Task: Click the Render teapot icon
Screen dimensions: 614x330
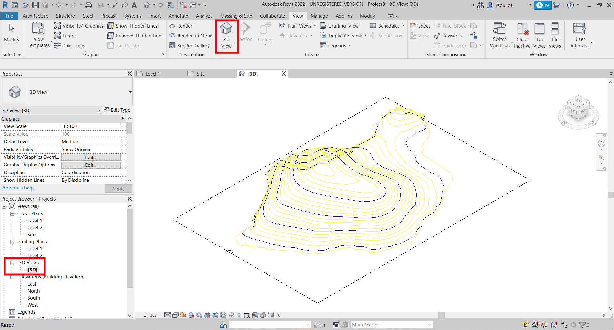Action: click(172, 26)
